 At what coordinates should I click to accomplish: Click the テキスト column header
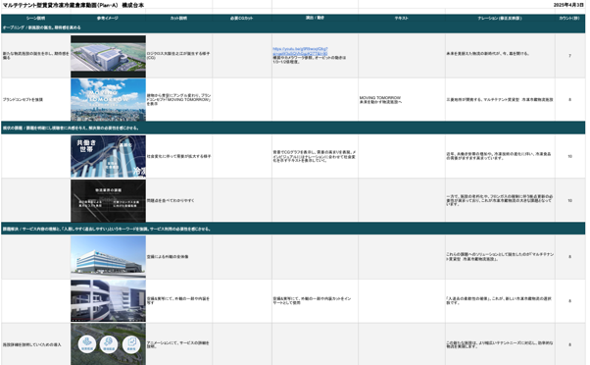click(x=402, y=18)
